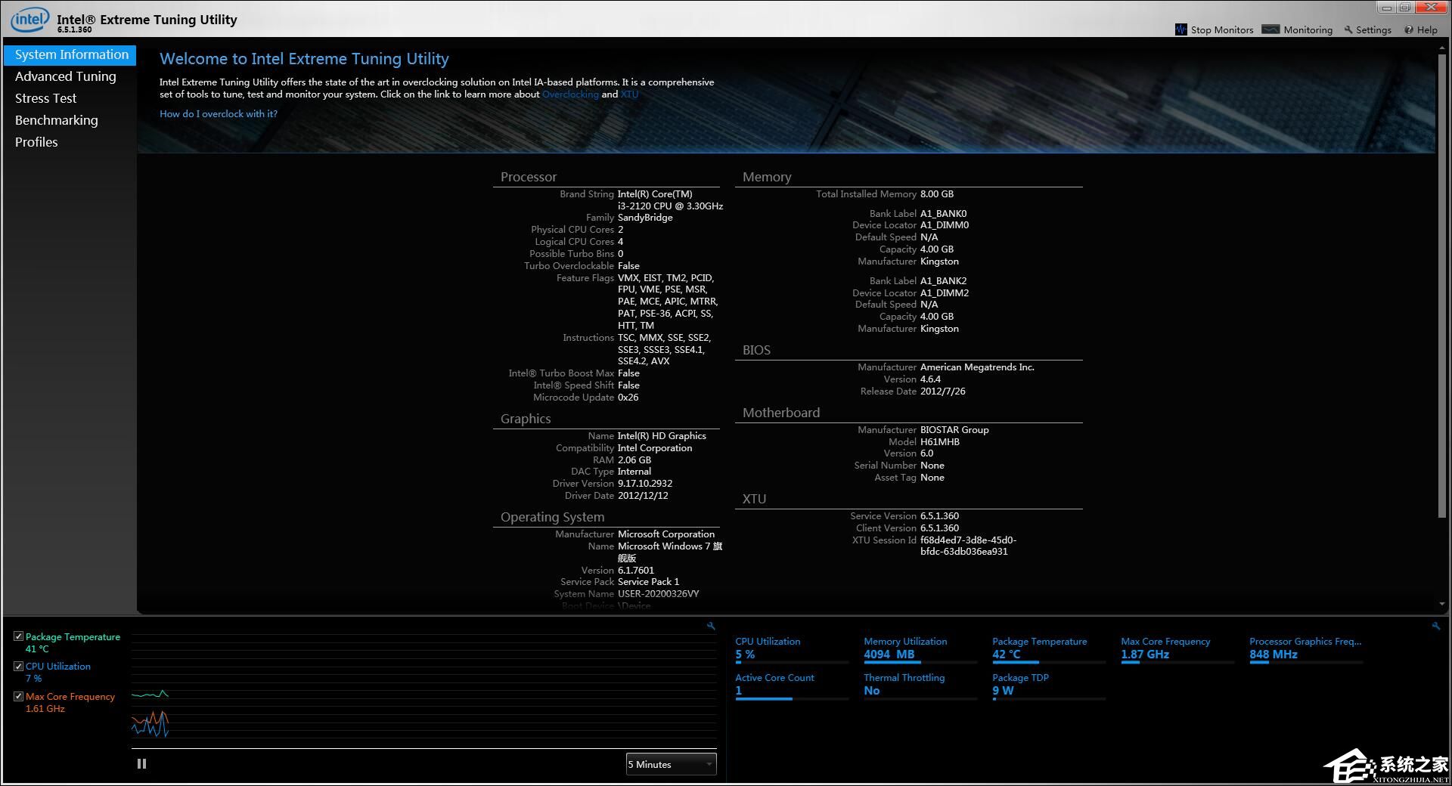Viewport: 1452px width, 786px height.
Task: Open Settings from the header
Action: coord(1368,29)
